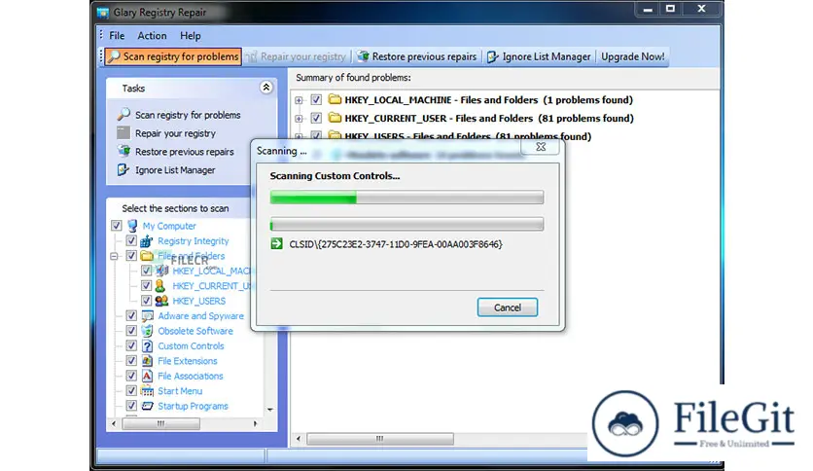This screenshot has width=813, height=471.
Task: Click the summary pane left scroll arrow
Action: [299, 439]
